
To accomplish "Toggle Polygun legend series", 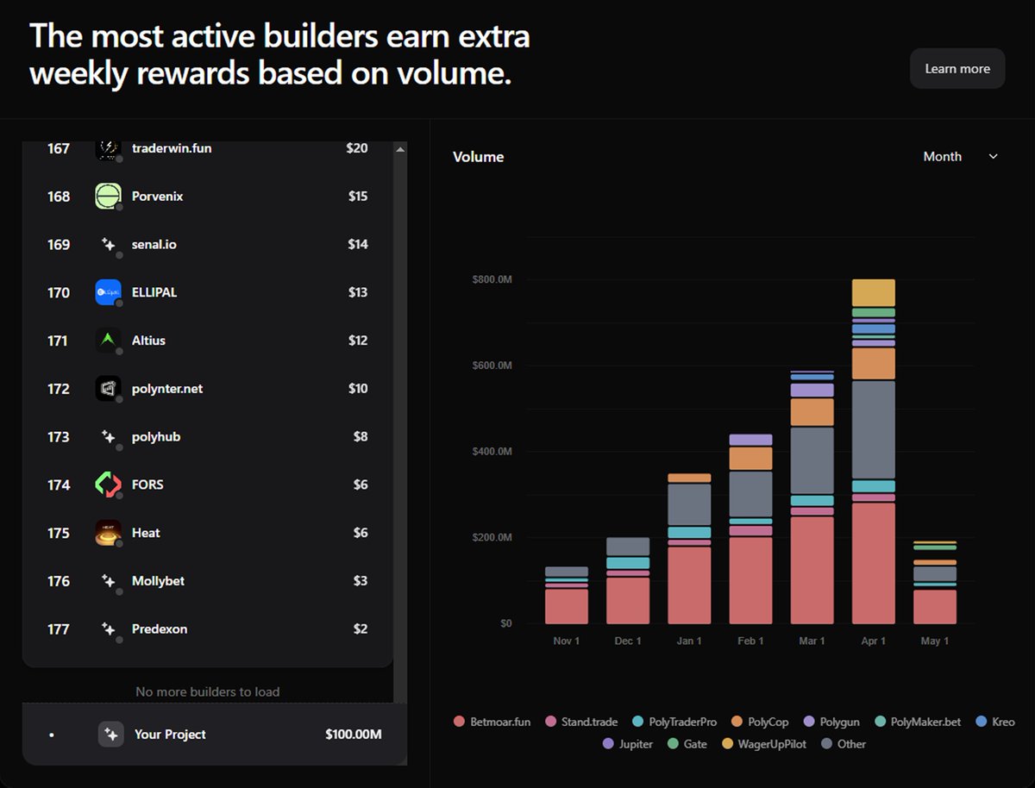I will [831, 722].
